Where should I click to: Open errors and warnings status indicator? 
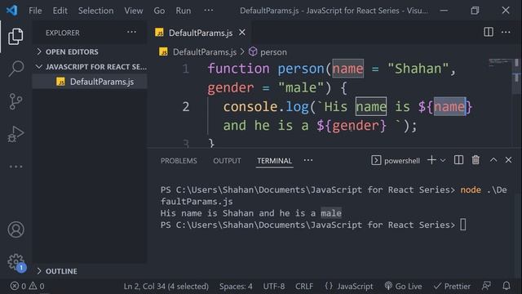27,287
